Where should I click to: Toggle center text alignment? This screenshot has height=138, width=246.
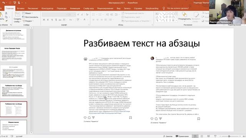click(x=98, y=20)
